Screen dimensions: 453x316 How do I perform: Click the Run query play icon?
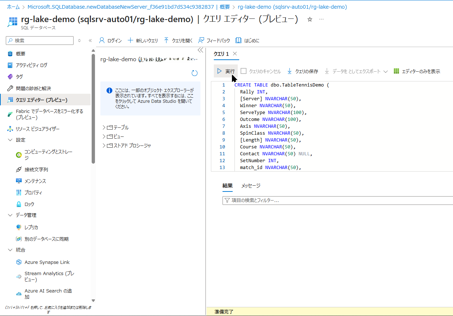coord(219,71)
